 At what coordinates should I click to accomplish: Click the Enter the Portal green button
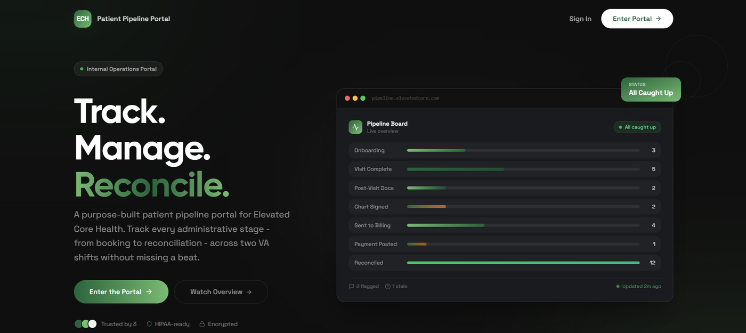[x=121, y=292]
